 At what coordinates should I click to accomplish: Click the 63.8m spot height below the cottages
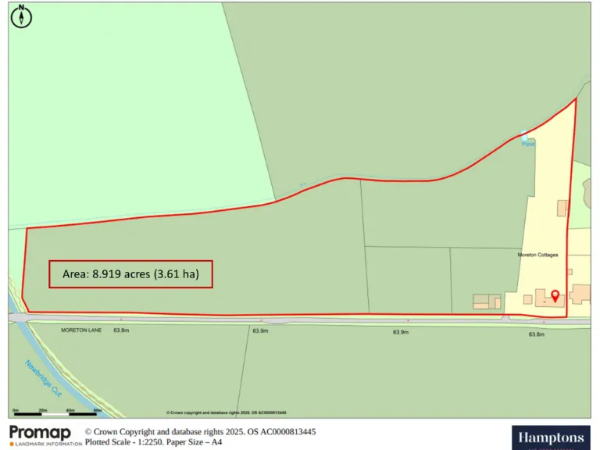(x=537, y=334)
